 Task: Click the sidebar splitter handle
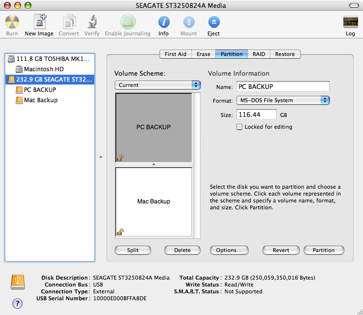tap(101, 157)
